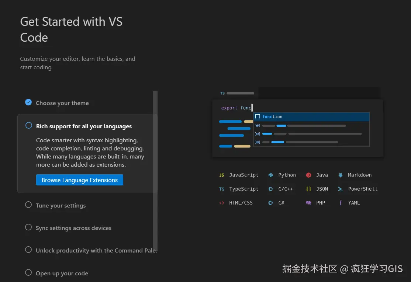This screenshot has height=282, width=411.
Task: Mark 'Unlock productivity with the Command Palette' circle
Action: point(28,250)
